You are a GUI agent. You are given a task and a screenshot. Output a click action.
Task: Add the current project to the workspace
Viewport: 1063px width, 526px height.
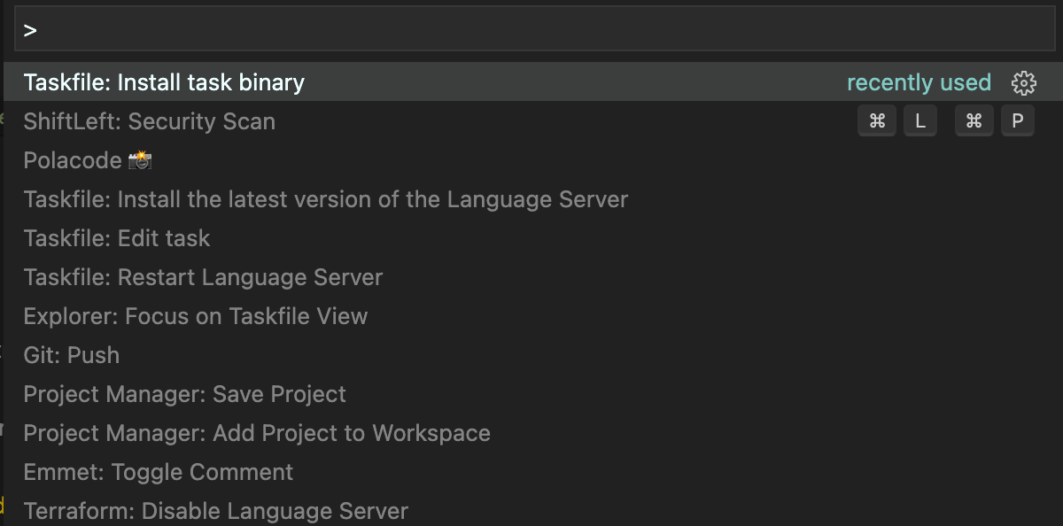pyautogui.click(x=257, y=433)
